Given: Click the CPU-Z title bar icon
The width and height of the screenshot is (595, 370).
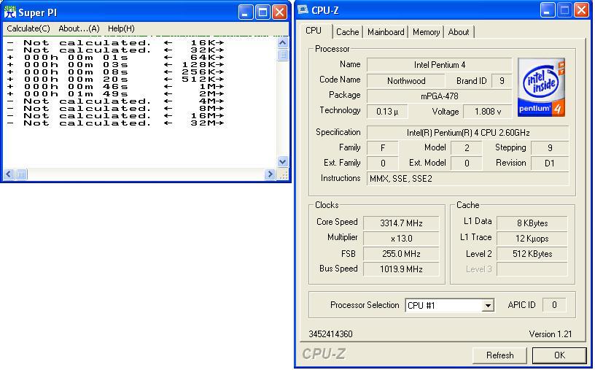Looking at the screenshot, I should point(303,10).
